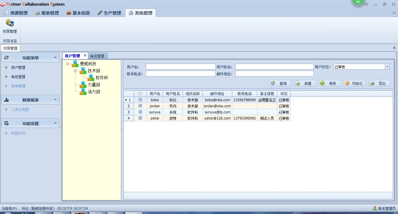
Task: Click the 新建 button
Action: point(305,83)
